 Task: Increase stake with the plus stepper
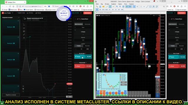[x=90, y=49]
